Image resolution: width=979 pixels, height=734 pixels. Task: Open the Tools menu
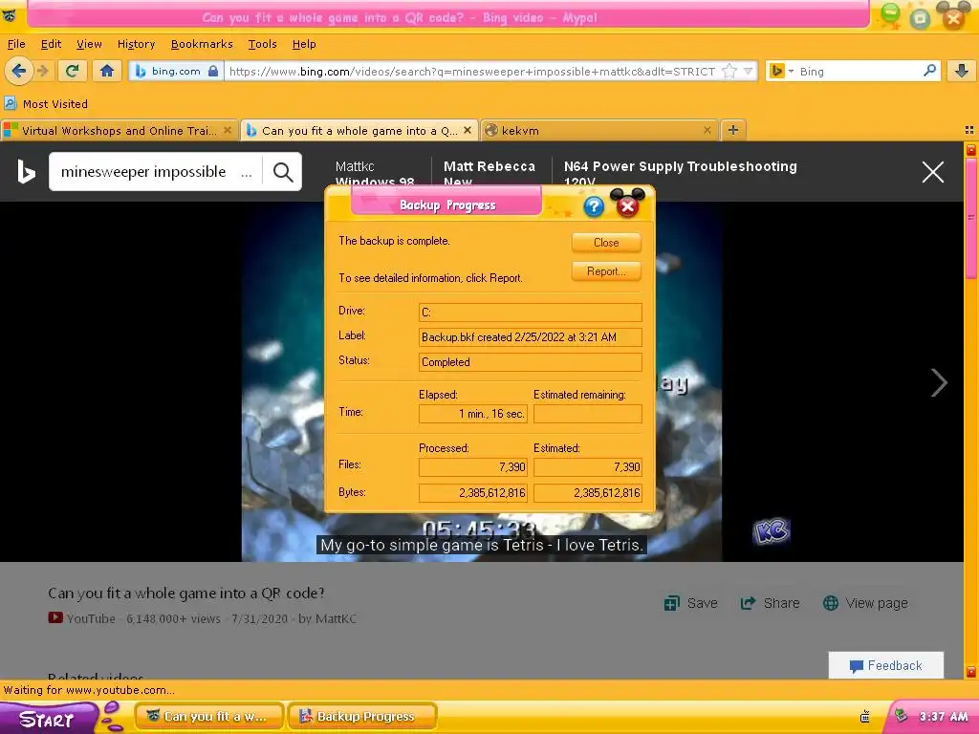pos(262,44)
